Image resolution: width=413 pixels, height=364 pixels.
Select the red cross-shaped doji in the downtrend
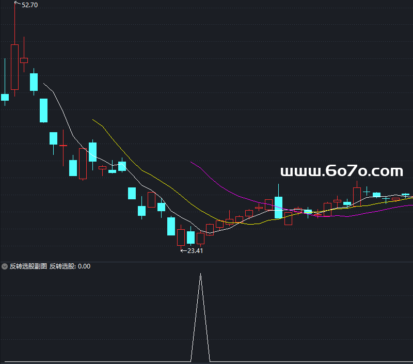click(63, 146)
